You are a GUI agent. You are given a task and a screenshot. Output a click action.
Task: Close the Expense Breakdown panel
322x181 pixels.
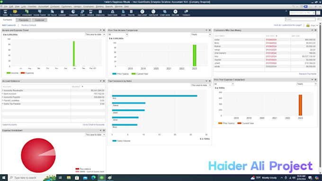pos(104,130)
